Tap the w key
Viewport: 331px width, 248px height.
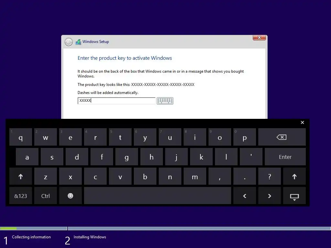pos(45,137)
